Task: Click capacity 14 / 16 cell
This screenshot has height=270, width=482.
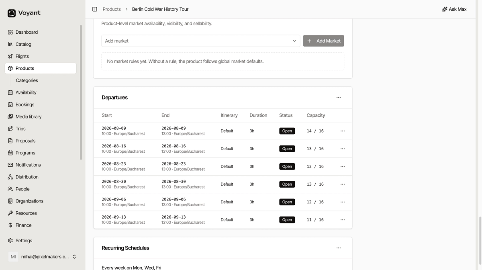Action: click(315, 131)
